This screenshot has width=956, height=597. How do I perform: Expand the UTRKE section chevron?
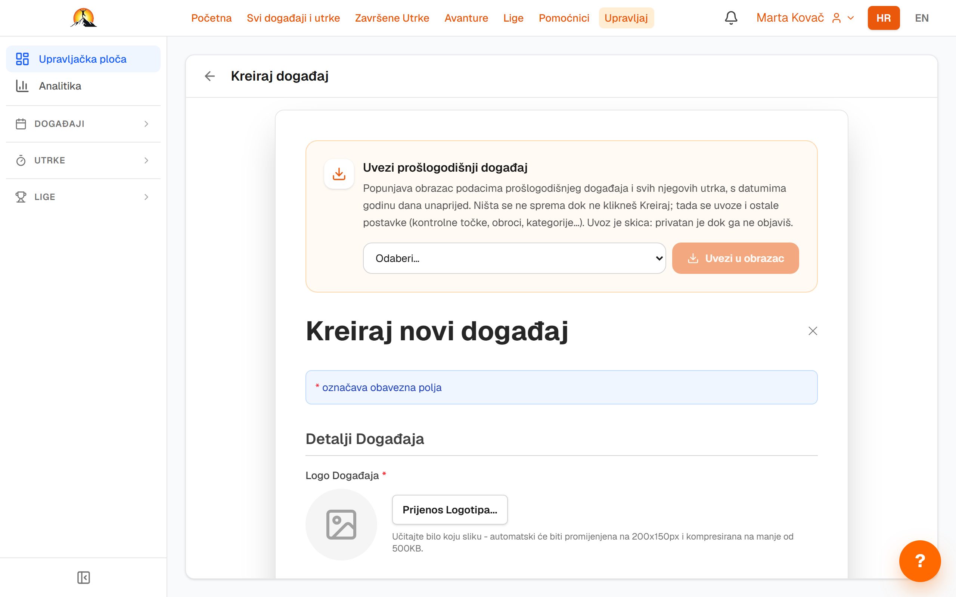coord(146,160)
